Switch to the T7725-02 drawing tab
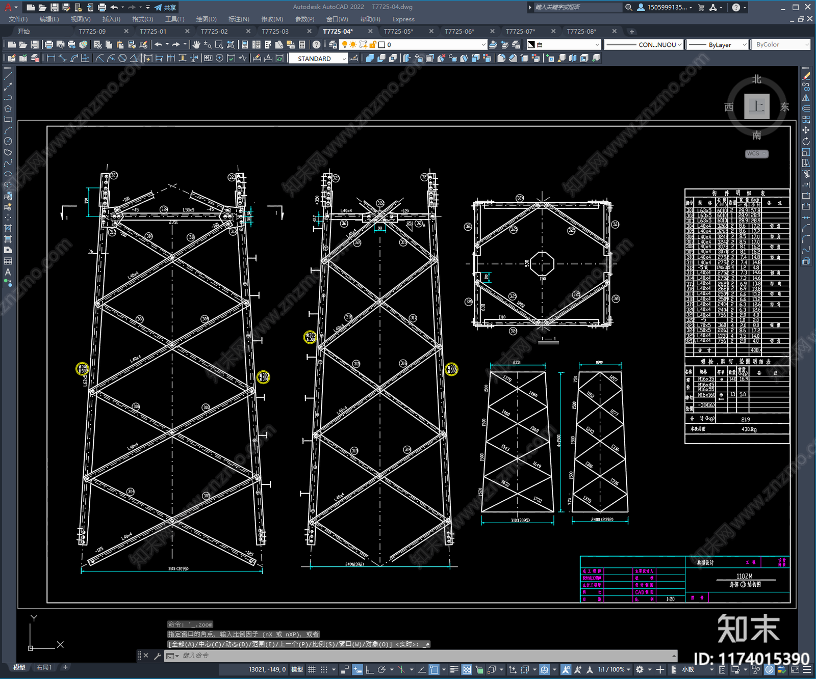Screen dimensions: 816x679 (214, 31)
